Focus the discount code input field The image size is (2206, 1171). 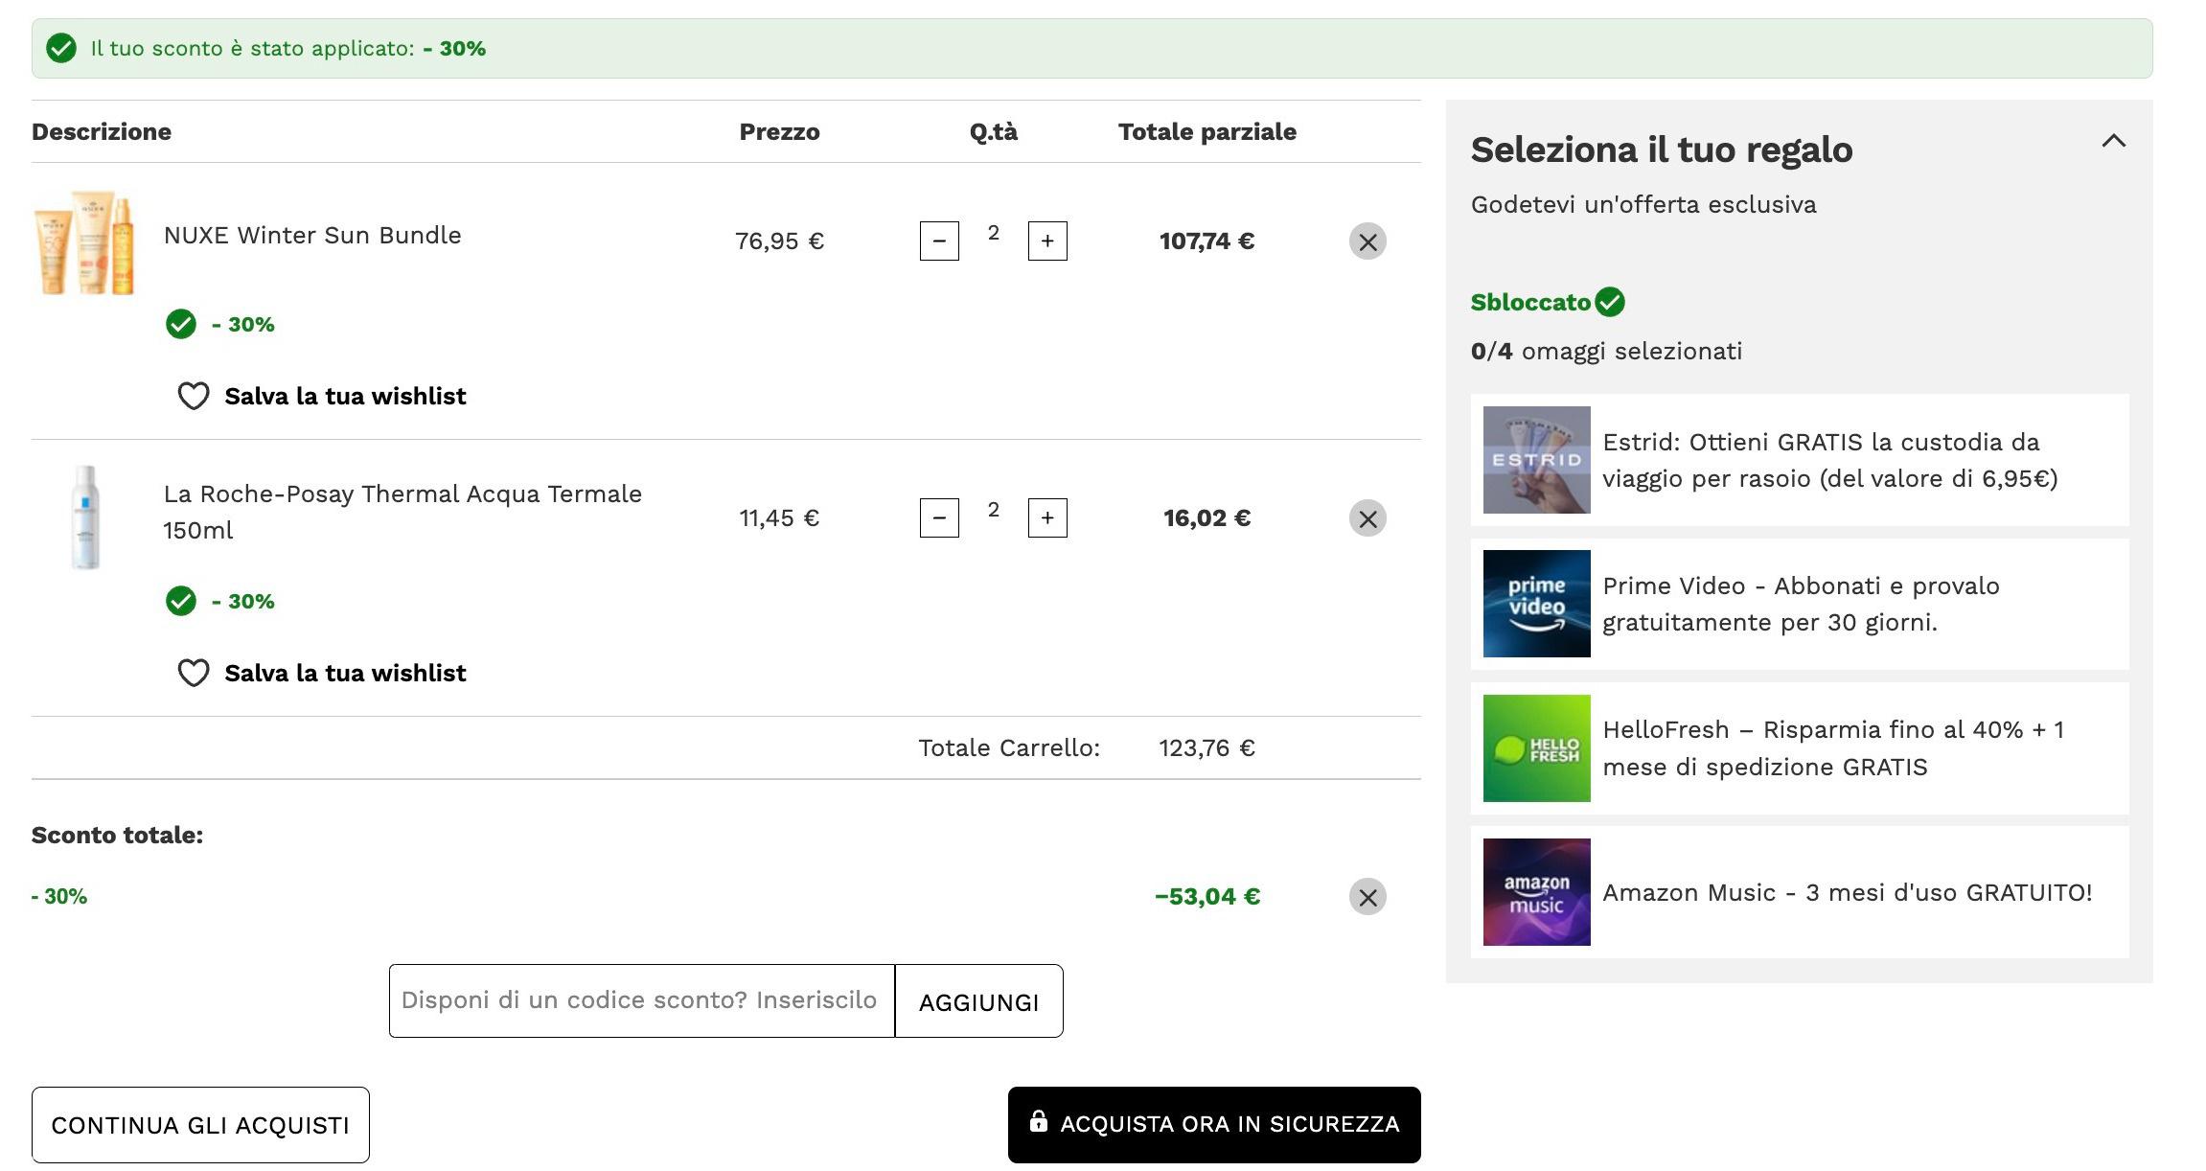[x=641, y=1000]
